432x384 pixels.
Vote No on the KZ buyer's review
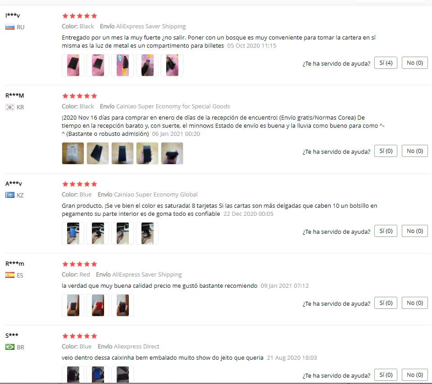pyautogui.click(x=414, y=231)
